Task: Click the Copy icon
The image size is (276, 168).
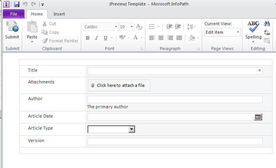Action: [x=44, y=32]
